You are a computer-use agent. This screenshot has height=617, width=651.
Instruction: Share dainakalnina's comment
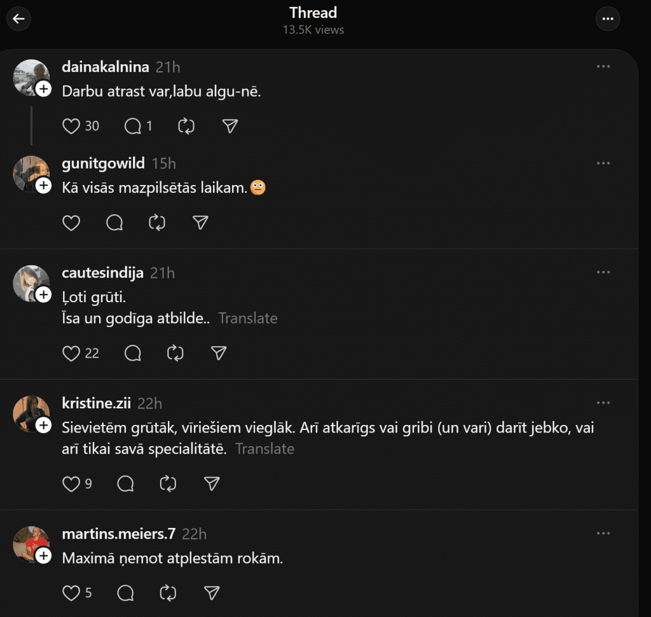230,126
